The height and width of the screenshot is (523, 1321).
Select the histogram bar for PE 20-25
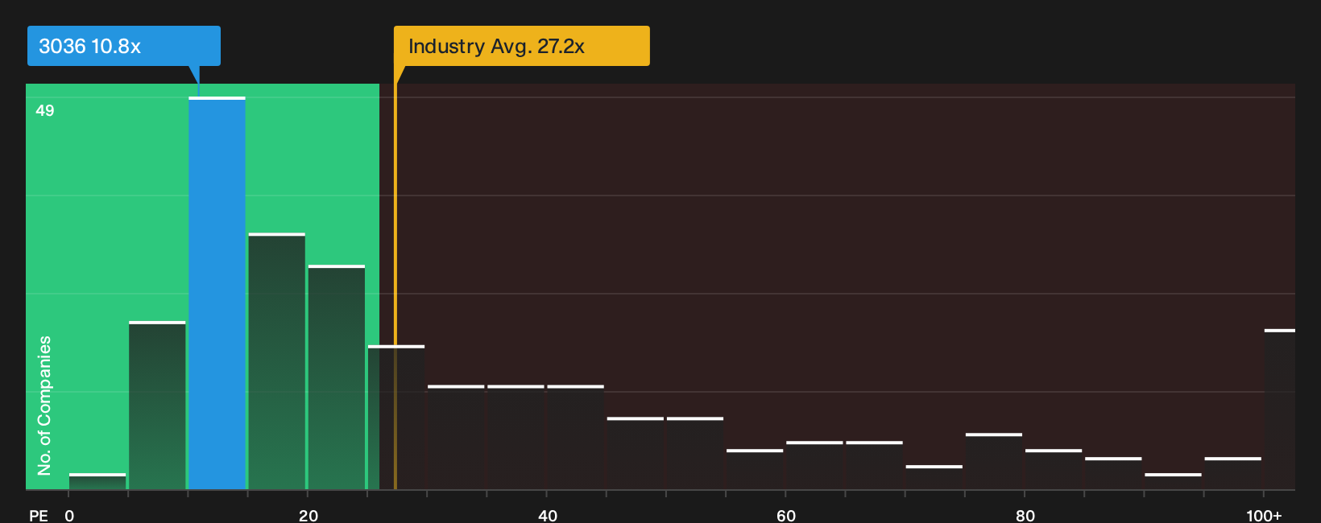click(336, 377)
